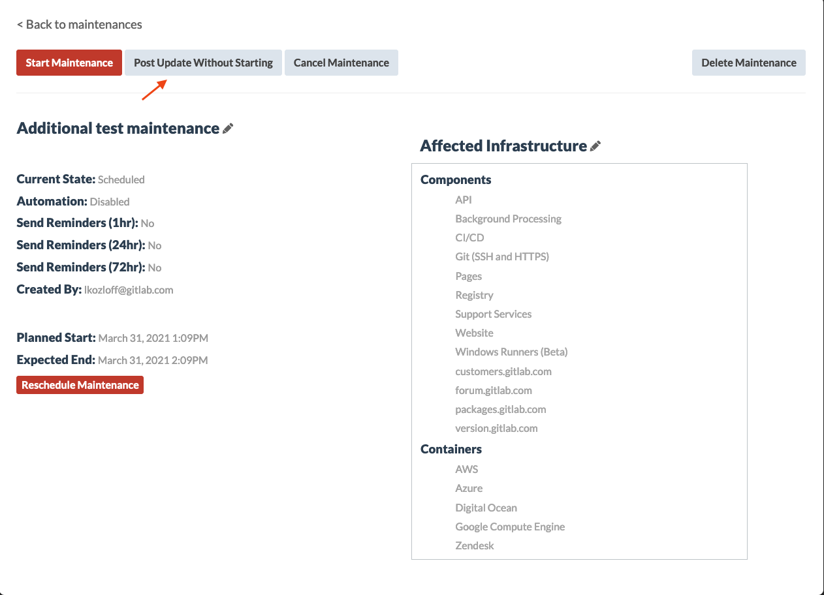Click the Cancel Maintenance button
824x595 pixels.
pos(341,63)
